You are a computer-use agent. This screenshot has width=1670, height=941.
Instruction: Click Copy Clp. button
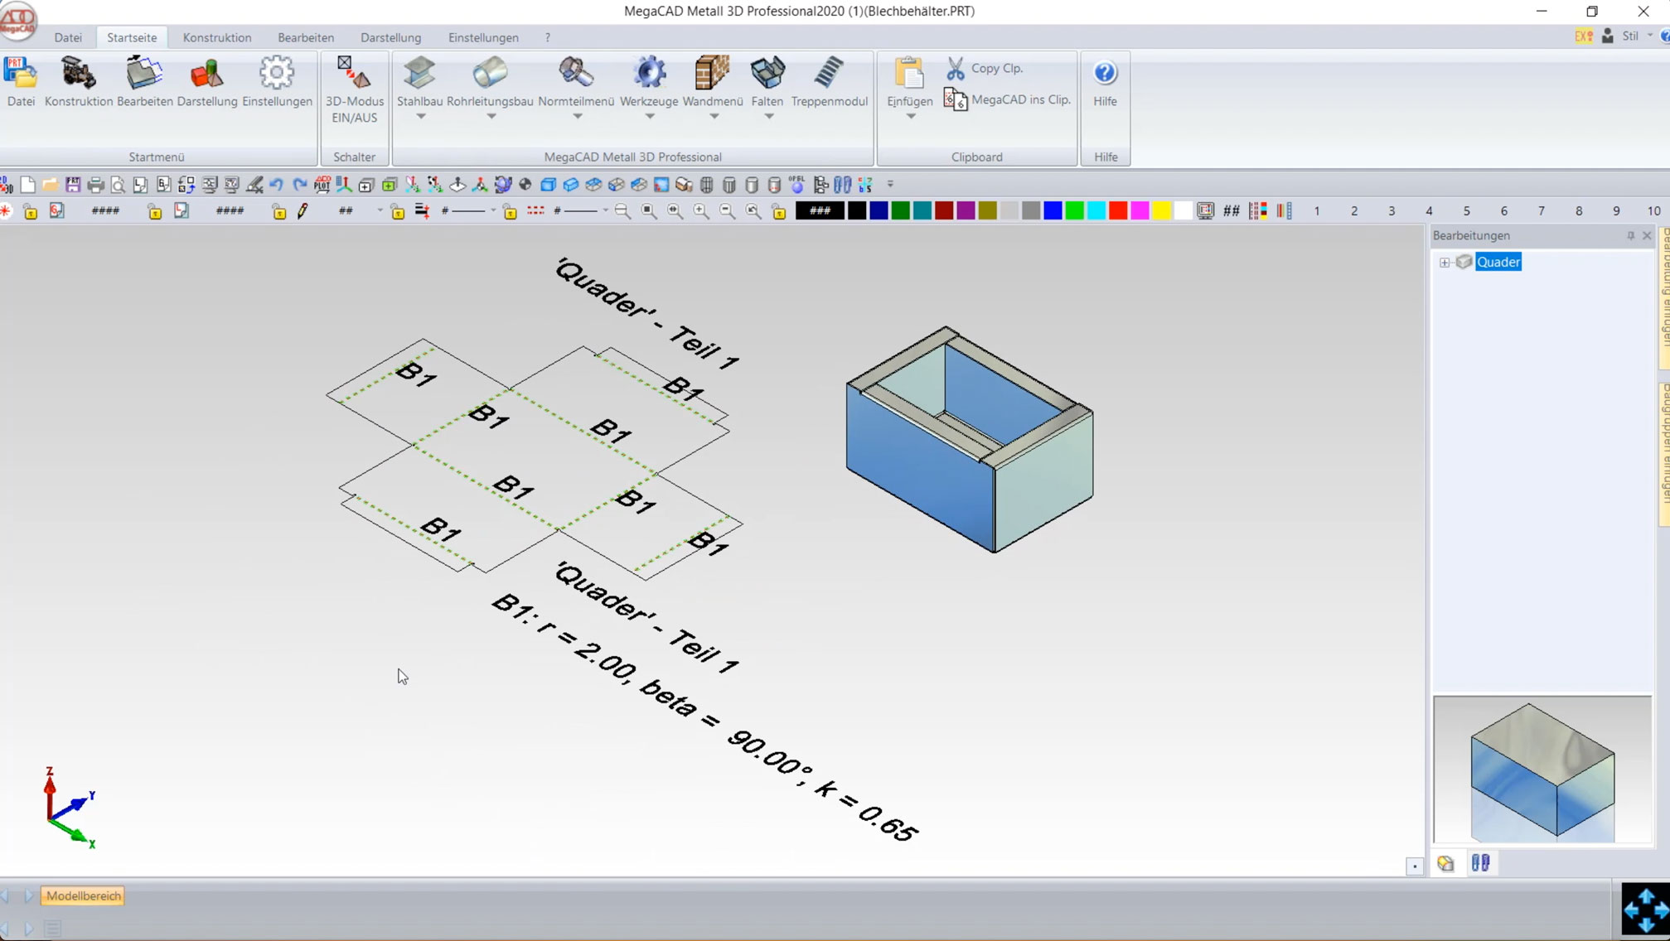coord(985,68)
